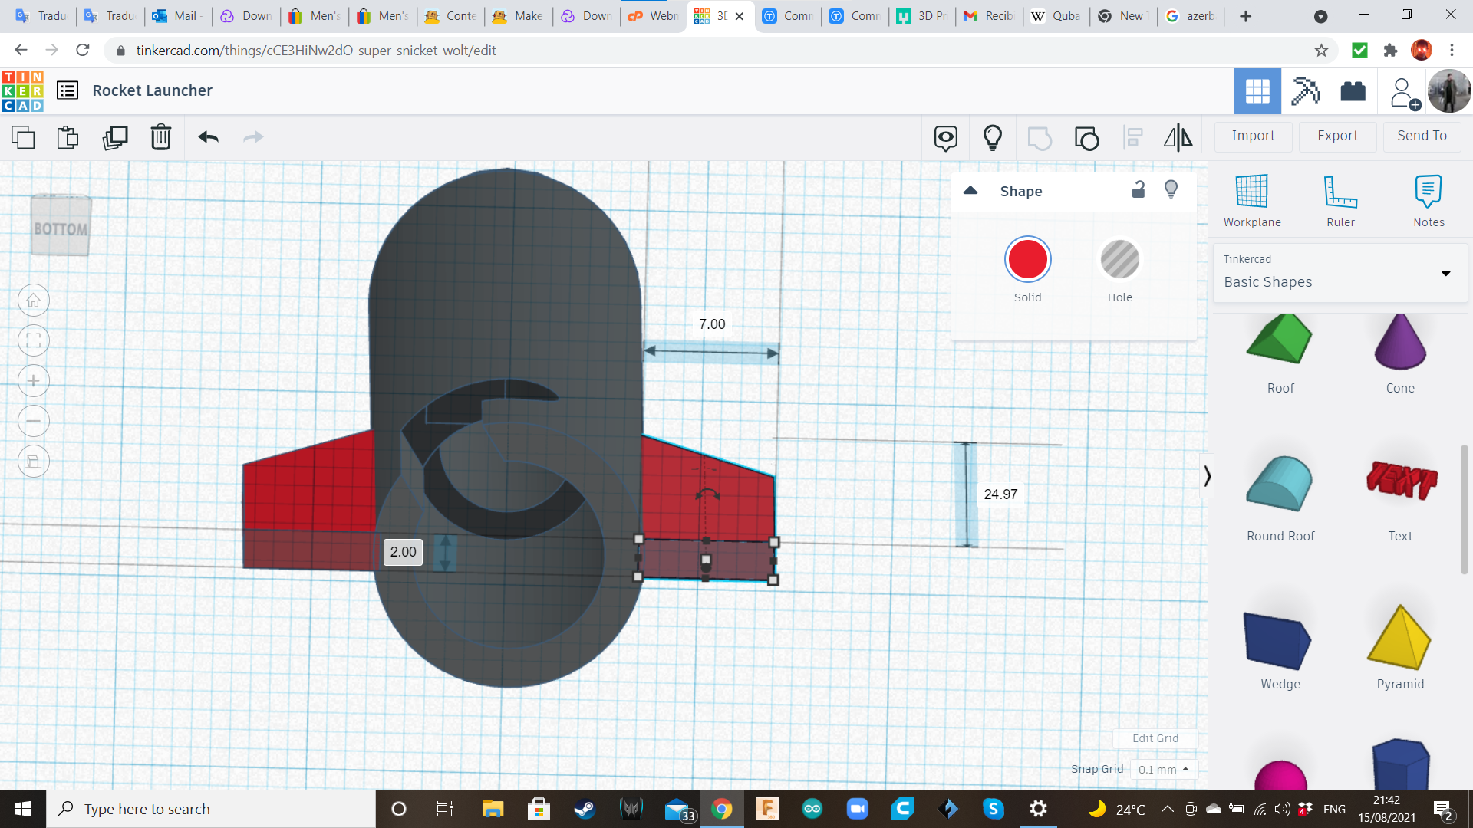1473x828 pixels.
Task: Click the Home view icon
Action: pyautogui.click(x=34, y=301)
